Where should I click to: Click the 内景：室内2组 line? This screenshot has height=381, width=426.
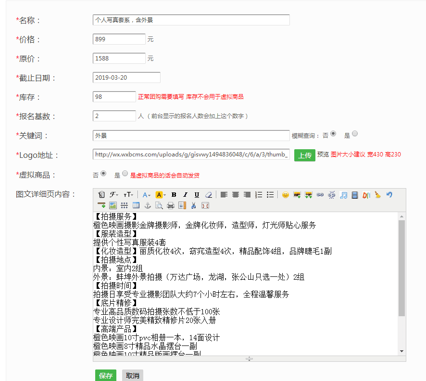point(118,268)
